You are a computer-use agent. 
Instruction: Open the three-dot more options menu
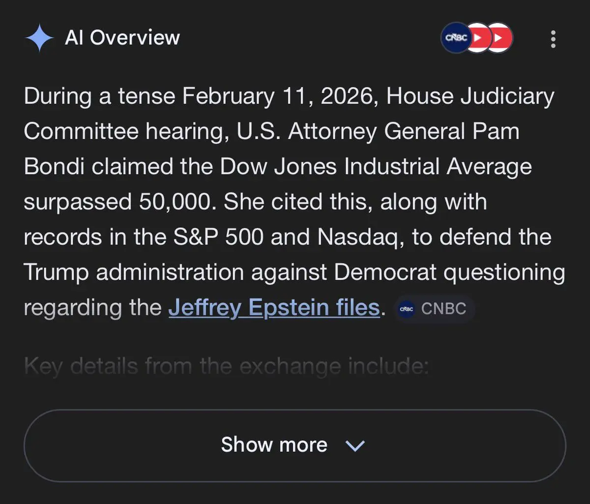point(553,39)
